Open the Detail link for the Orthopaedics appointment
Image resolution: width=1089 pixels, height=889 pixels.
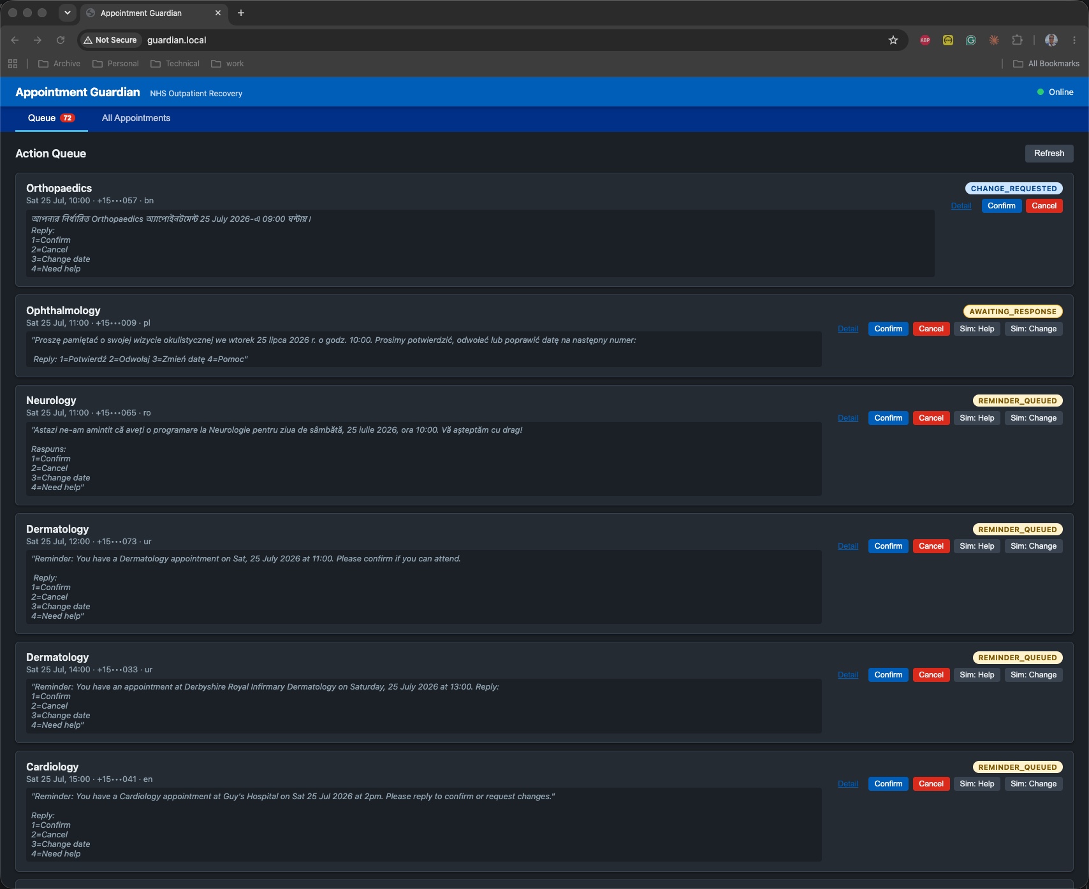tap(961, 206)
